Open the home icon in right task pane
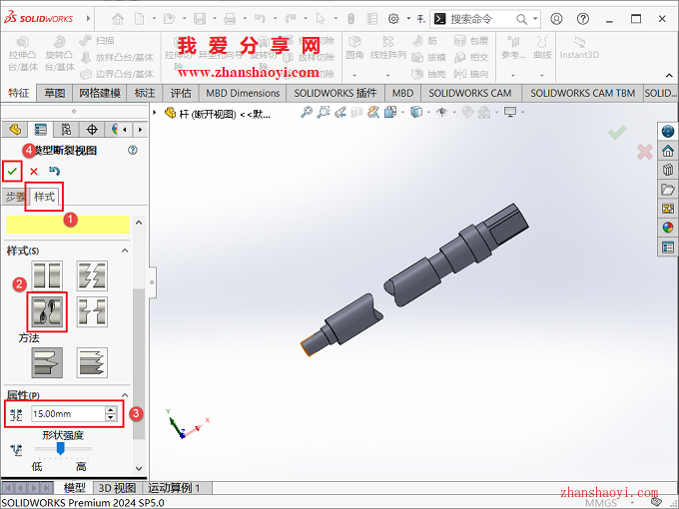This screenshot has height=509, width=679. 667,151
